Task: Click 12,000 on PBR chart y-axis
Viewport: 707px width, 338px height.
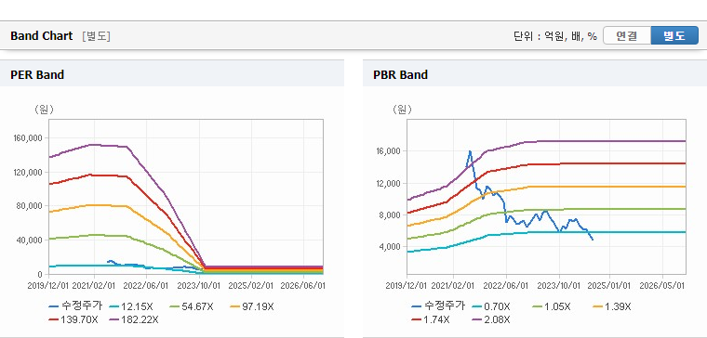Action: click(x=389, y=183)
